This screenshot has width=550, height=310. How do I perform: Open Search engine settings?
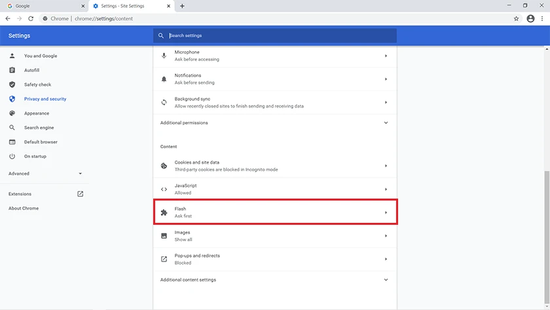point(39,128)
